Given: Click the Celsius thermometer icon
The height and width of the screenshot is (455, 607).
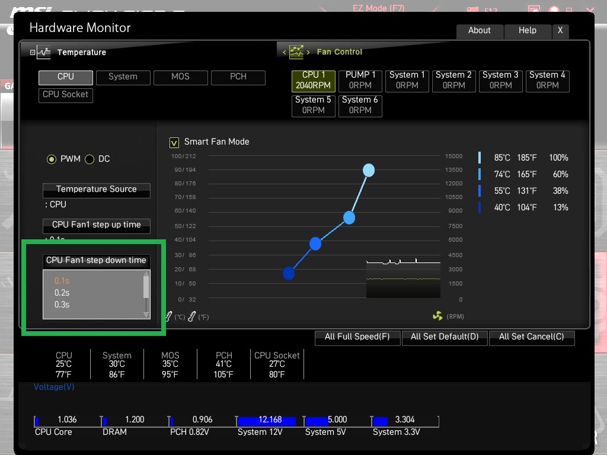Looking at the screenshot, I should pyautogui.click(x=169, y=316).
